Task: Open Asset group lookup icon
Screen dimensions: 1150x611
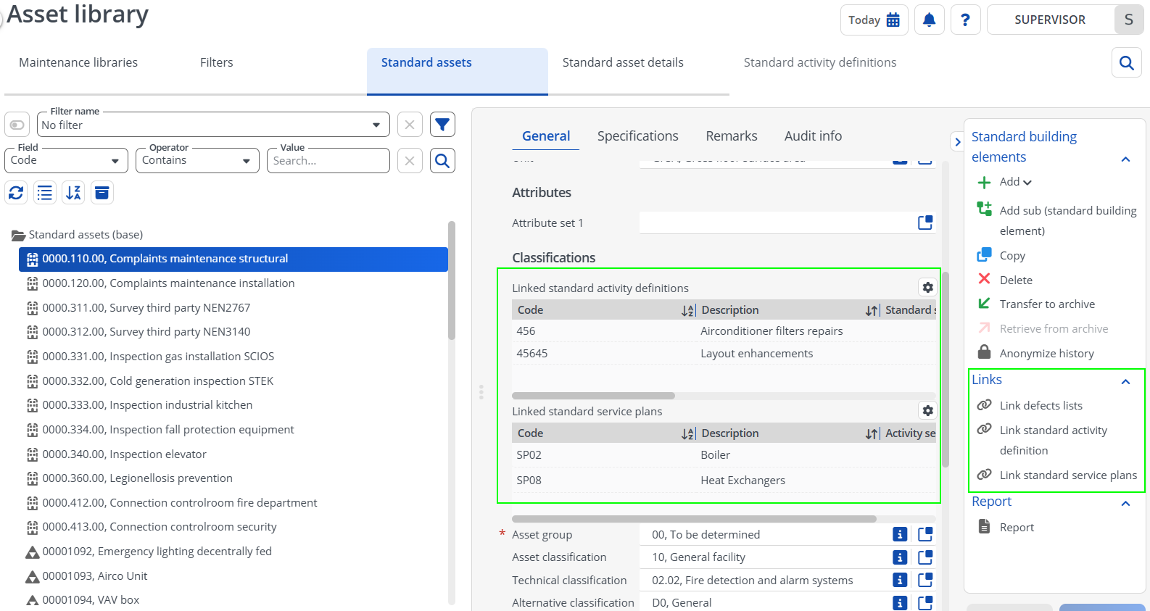Action: (925, 534)
